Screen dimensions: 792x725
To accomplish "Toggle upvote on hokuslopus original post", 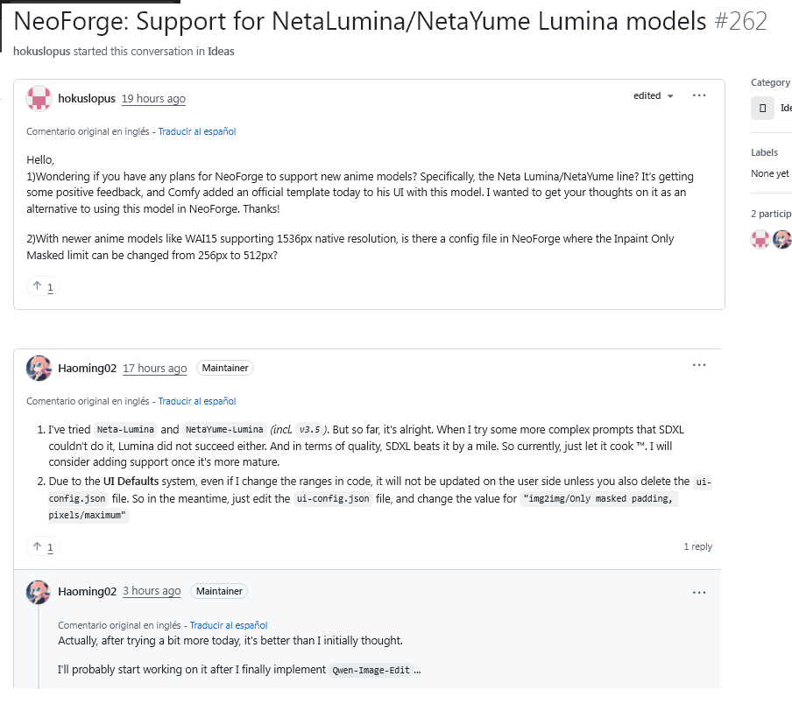I will click(43, 287).
